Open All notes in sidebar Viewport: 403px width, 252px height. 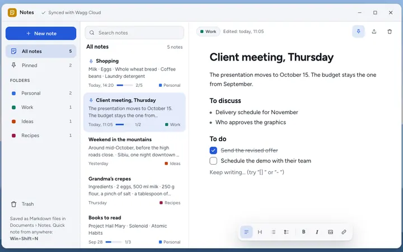[41, 51]
